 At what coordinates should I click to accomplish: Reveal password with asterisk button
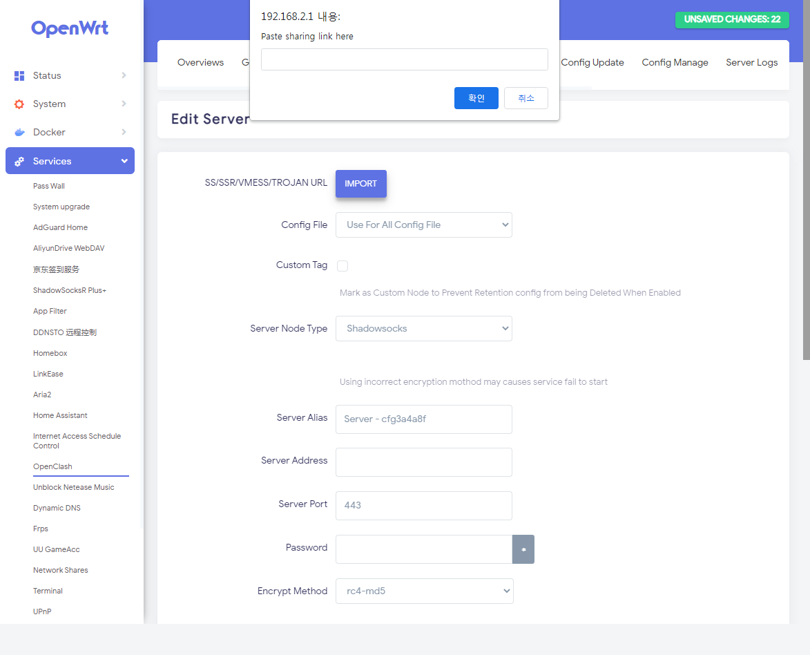[x=523, y=549]
